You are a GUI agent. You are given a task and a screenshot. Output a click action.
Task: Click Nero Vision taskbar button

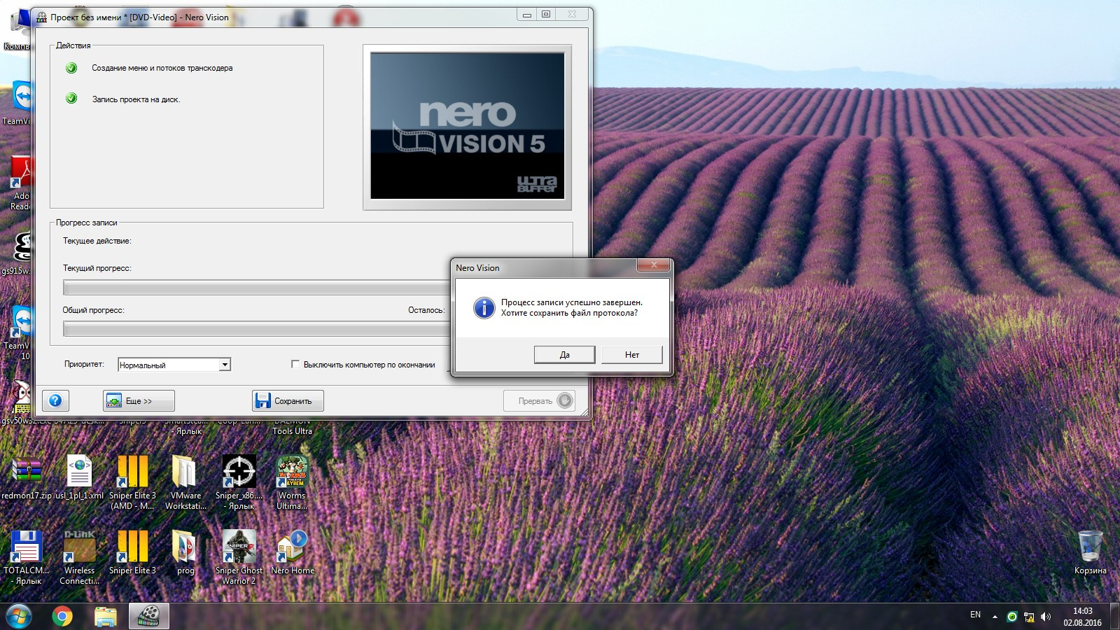(149, 617)
